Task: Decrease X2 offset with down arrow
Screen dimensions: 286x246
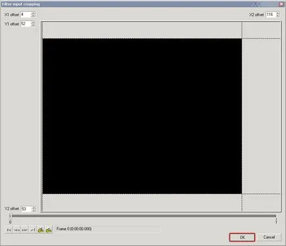Action: [x=277, y=16]
